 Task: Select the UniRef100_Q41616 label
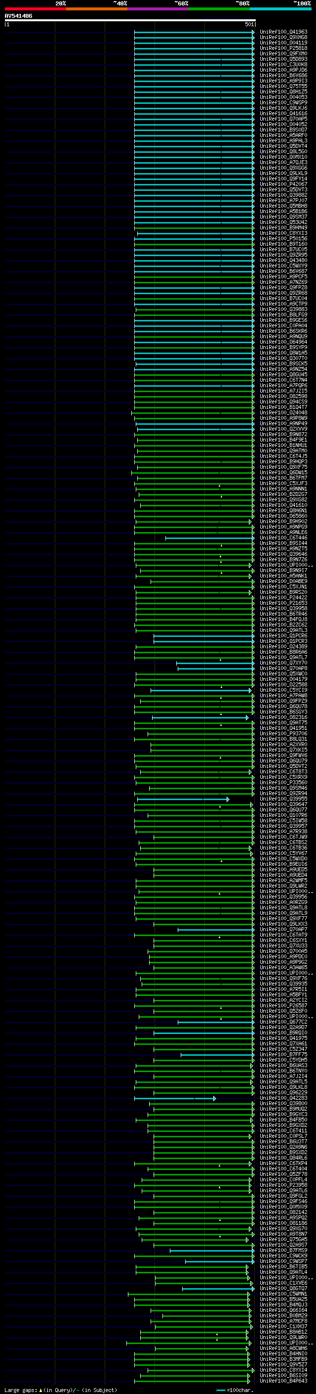283,114
